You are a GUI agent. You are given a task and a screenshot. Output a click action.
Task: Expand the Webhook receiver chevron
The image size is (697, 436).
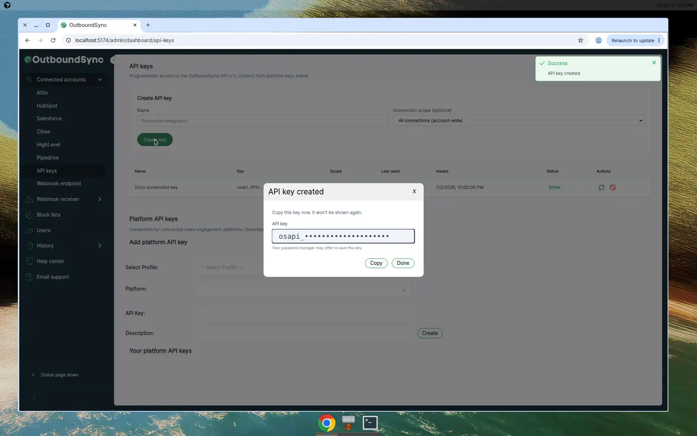[x=100, y=199]
